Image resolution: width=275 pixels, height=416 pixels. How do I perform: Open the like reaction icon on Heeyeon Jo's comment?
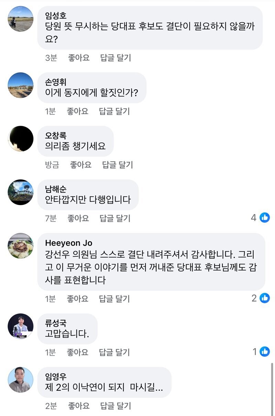[264, 298]
